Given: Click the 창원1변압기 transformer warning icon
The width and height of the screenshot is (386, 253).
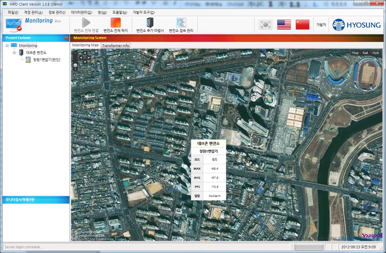Looking at the screenshot, I should [28, 60].
